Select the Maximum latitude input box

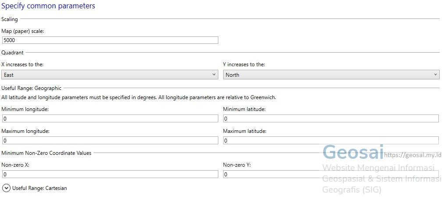(331, 141)
